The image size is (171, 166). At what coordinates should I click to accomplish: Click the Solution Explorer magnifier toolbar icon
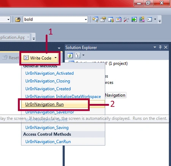click(95, 19)
